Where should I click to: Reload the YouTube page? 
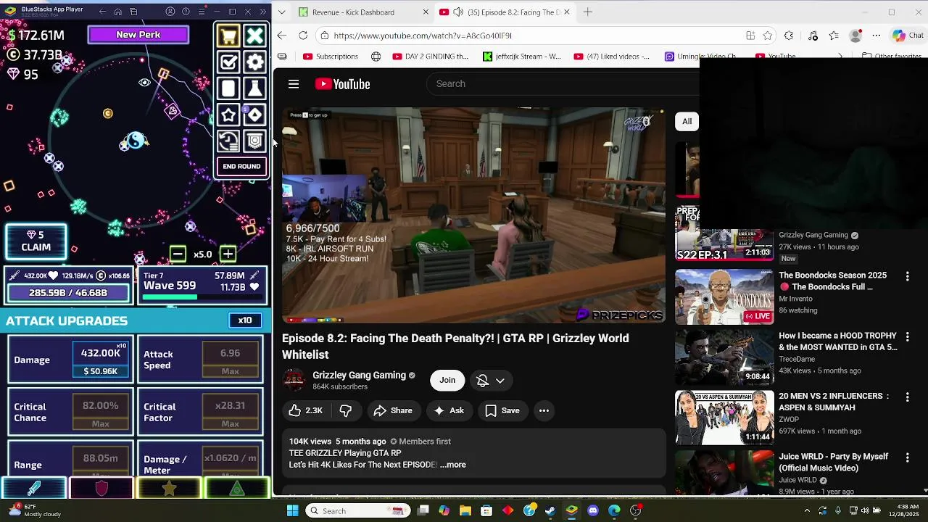pyautogui.click(x=303, y=36)
